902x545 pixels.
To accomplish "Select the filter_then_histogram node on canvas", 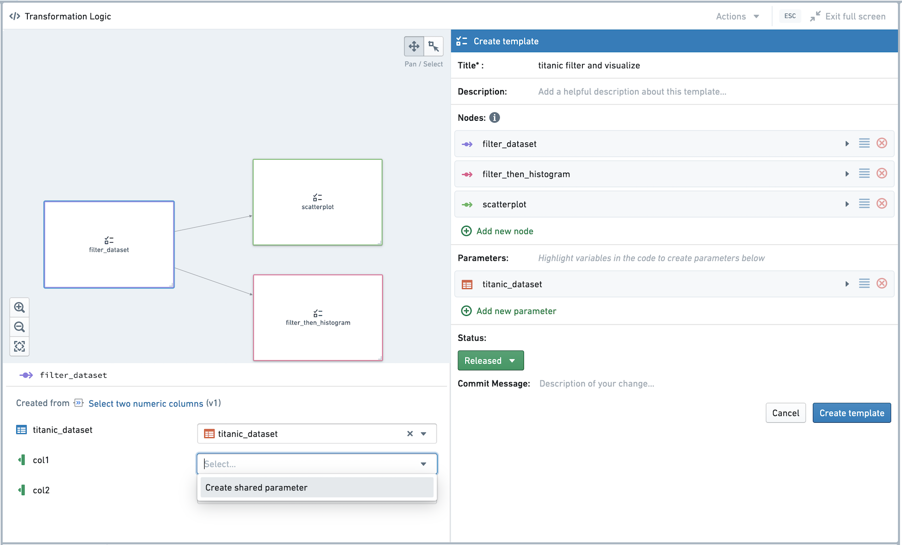I will pos(318,317).
